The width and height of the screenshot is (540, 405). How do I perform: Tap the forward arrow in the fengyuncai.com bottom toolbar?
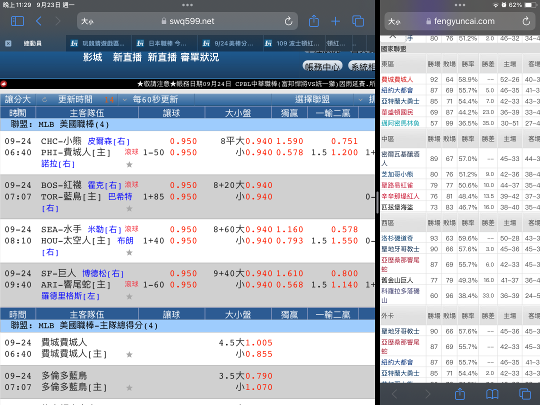click(427, 393)
